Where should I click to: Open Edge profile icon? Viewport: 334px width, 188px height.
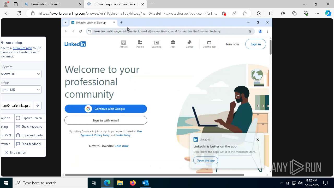point(5,4)
